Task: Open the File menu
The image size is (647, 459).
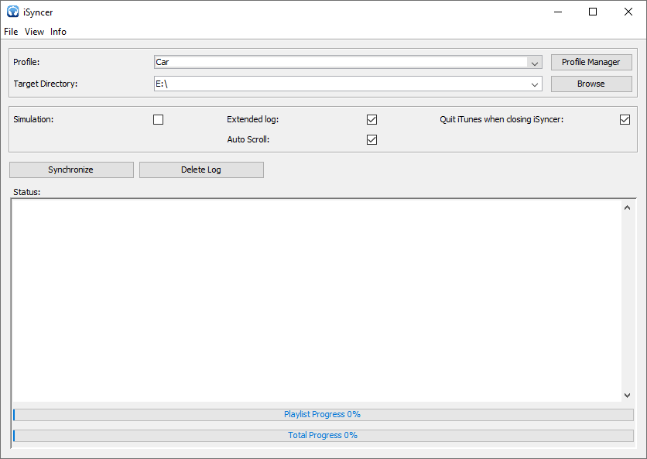Action: 11,32
